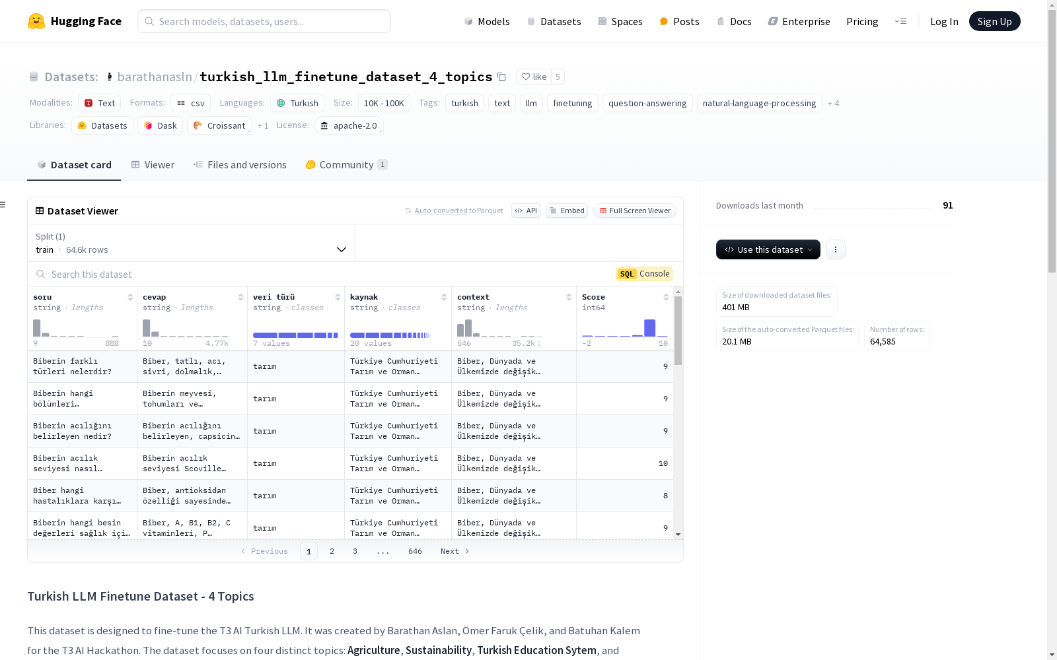Click the finetuning tag
The image size is (1057, 660).
tap(573, 103)
